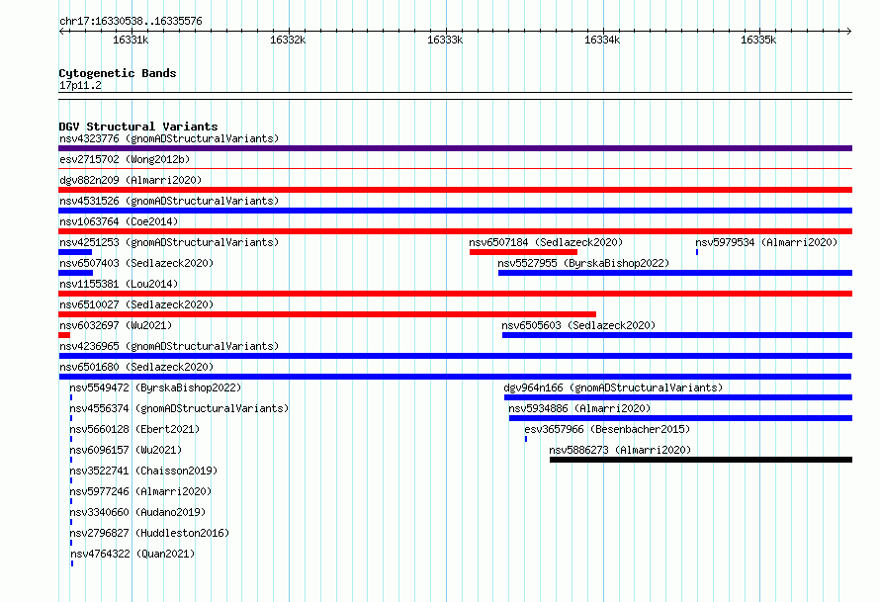
Task: Select the blue nsv6505603 variant bar
Action: 677,335
